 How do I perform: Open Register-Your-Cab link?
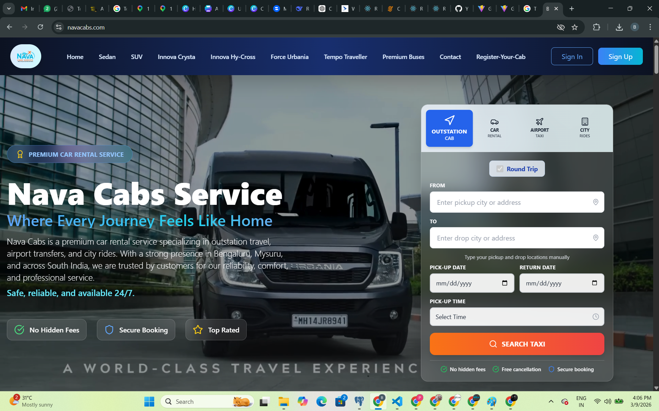pos(501,57)
